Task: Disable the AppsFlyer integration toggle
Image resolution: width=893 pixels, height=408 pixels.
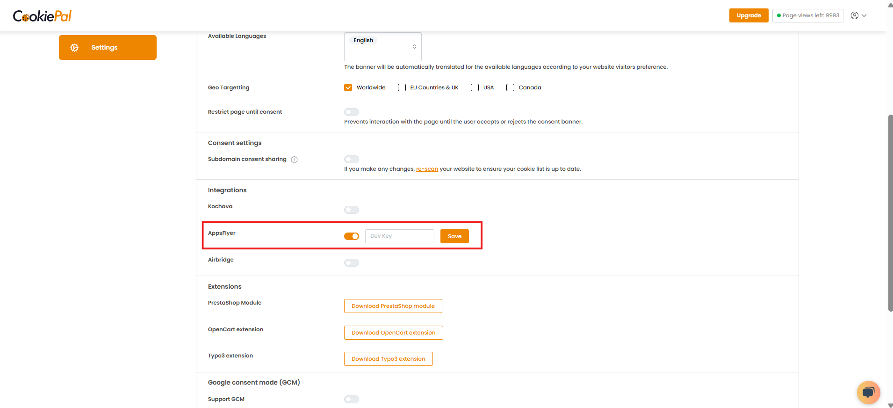Action: pyautogui.click(x=352, y=236)
